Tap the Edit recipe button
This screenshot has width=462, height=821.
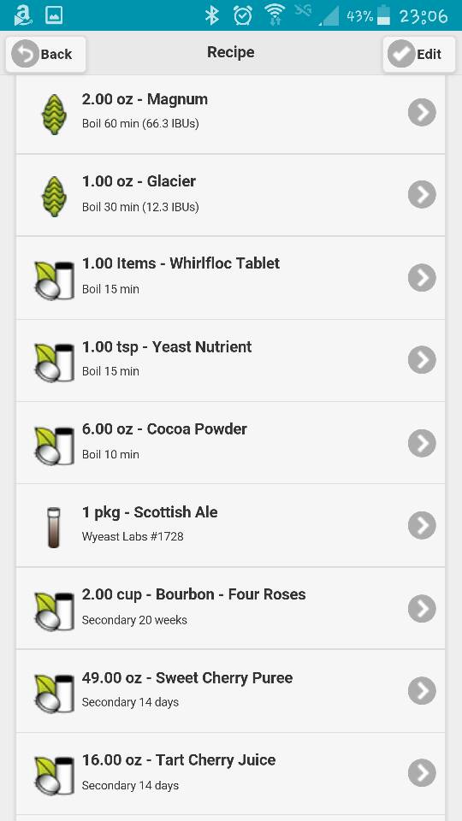[419, 54]
